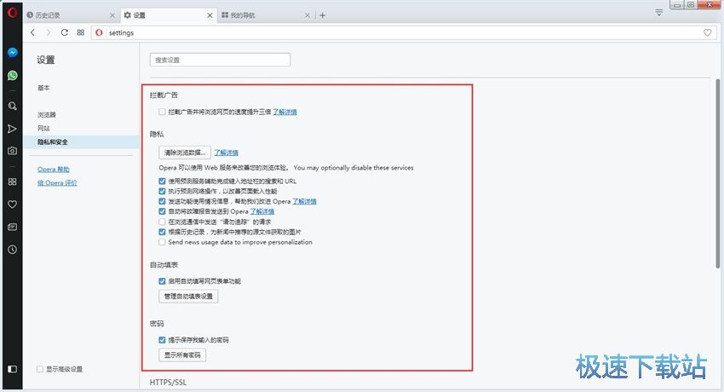Reload the settings page
The height and width of the screenshot is (392, 724).
click(64, 32)
